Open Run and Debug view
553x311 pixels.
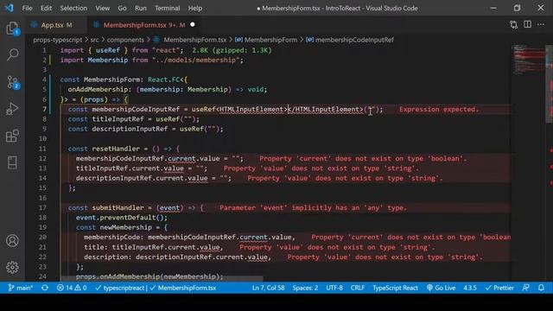12,109
